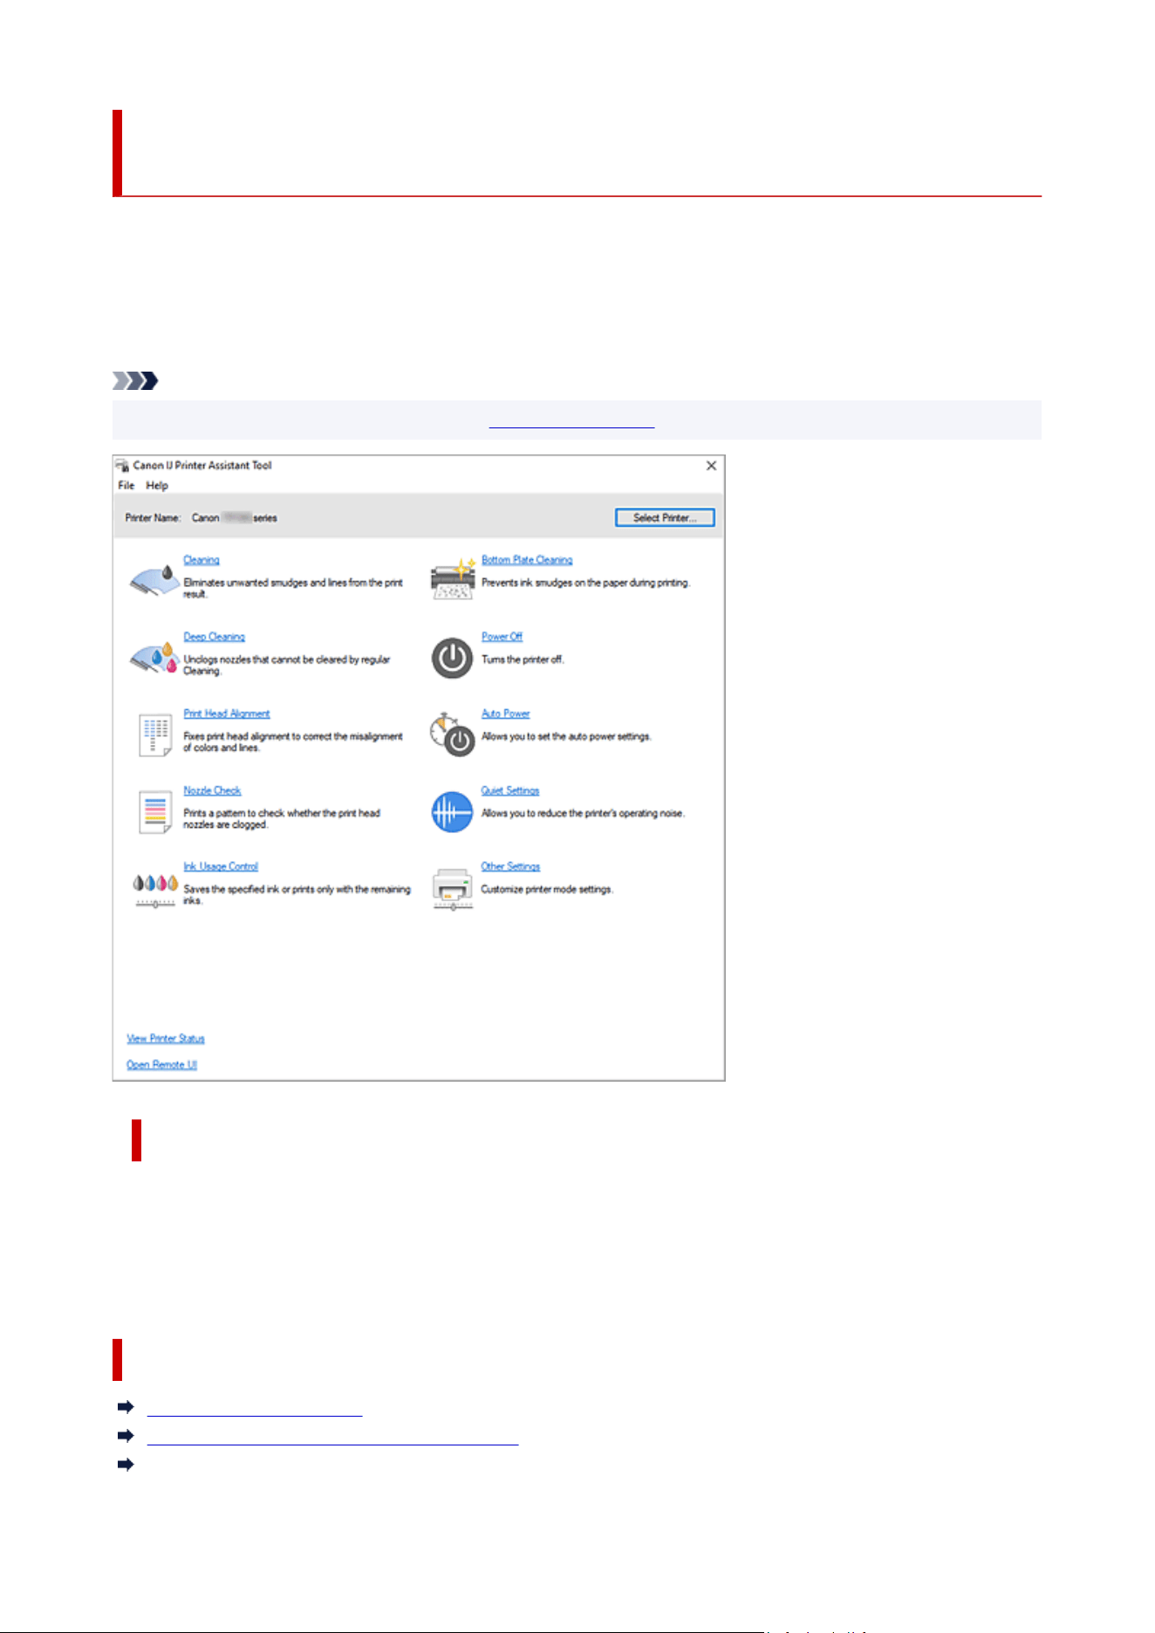Click 'Saves the specified ink' description text
1155x1633 pixels.
coord(297,895)
